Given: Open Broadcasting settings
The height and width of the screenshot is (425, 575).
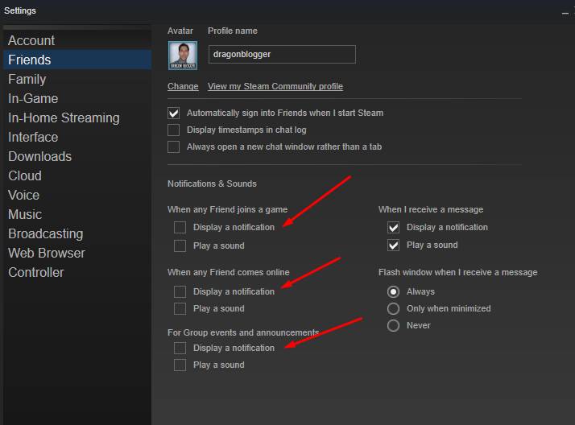Looking at the screenshot, I should [x=77, y=233].
